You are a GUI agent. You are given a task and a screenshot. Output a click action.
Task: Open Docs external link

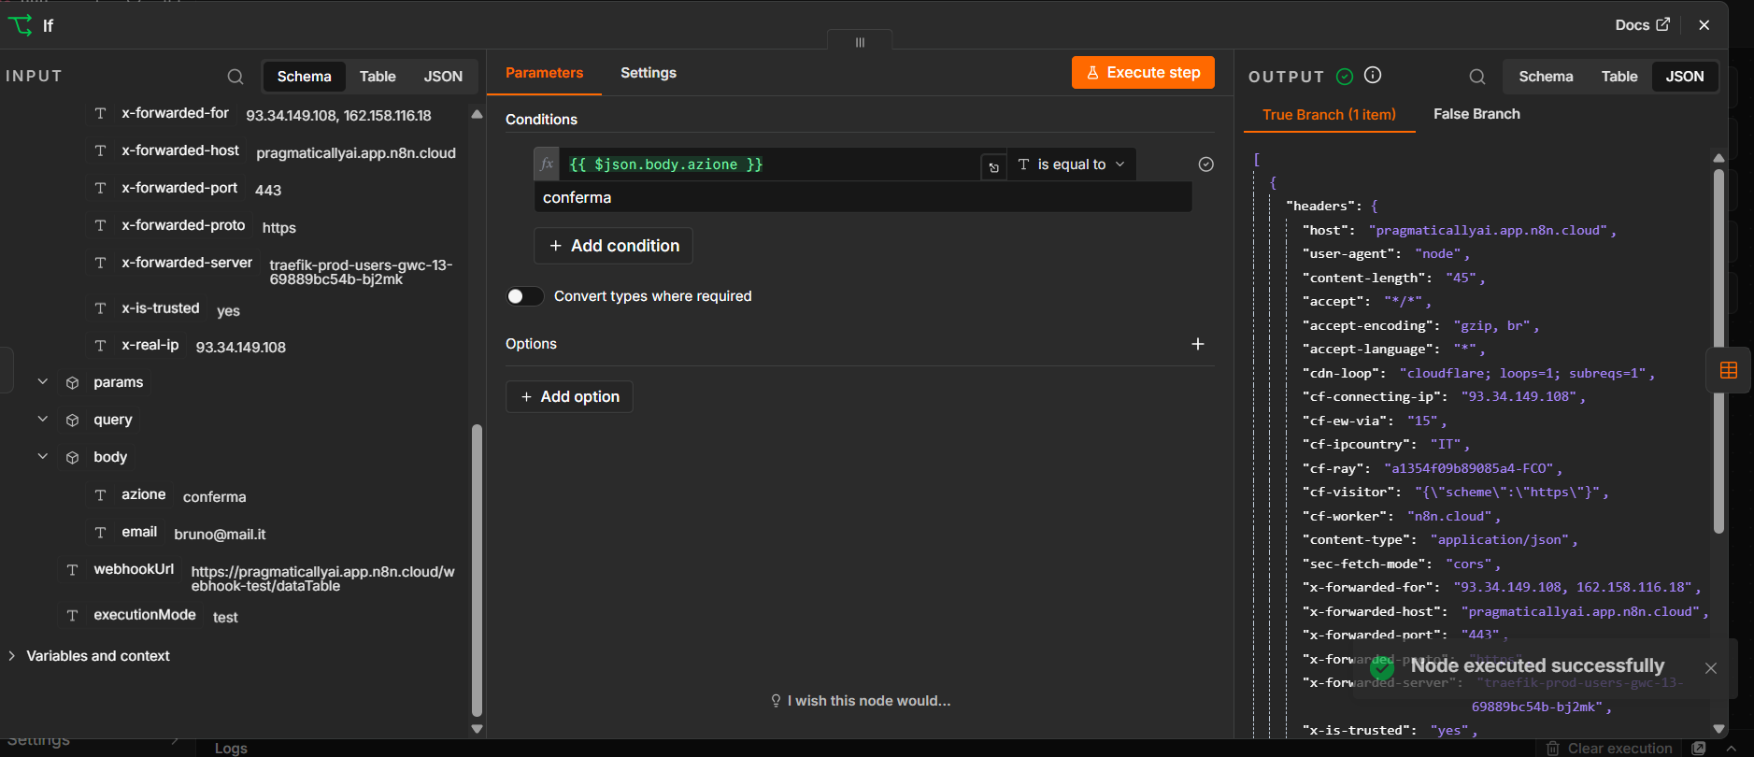coord(1642,25)
